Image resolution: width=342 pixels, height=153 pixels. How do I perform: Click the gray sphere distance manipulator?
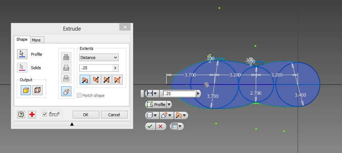pyautogui.click(x=206, y=85)
